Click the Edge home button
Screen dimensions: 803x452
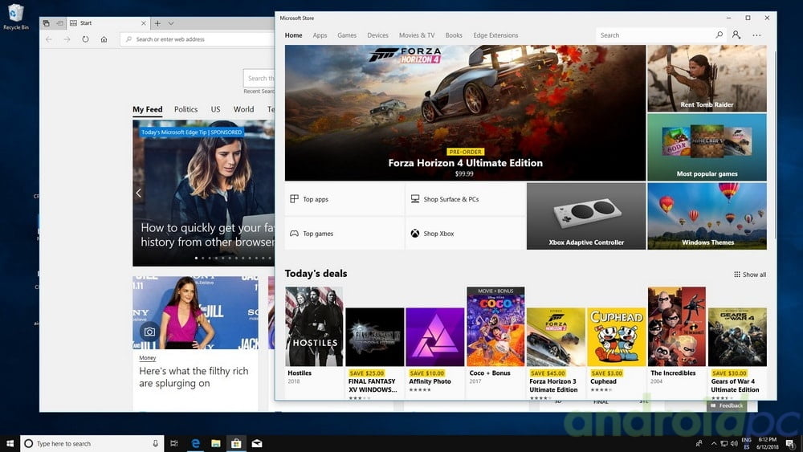pyautogui.click(x=104, y=39)
